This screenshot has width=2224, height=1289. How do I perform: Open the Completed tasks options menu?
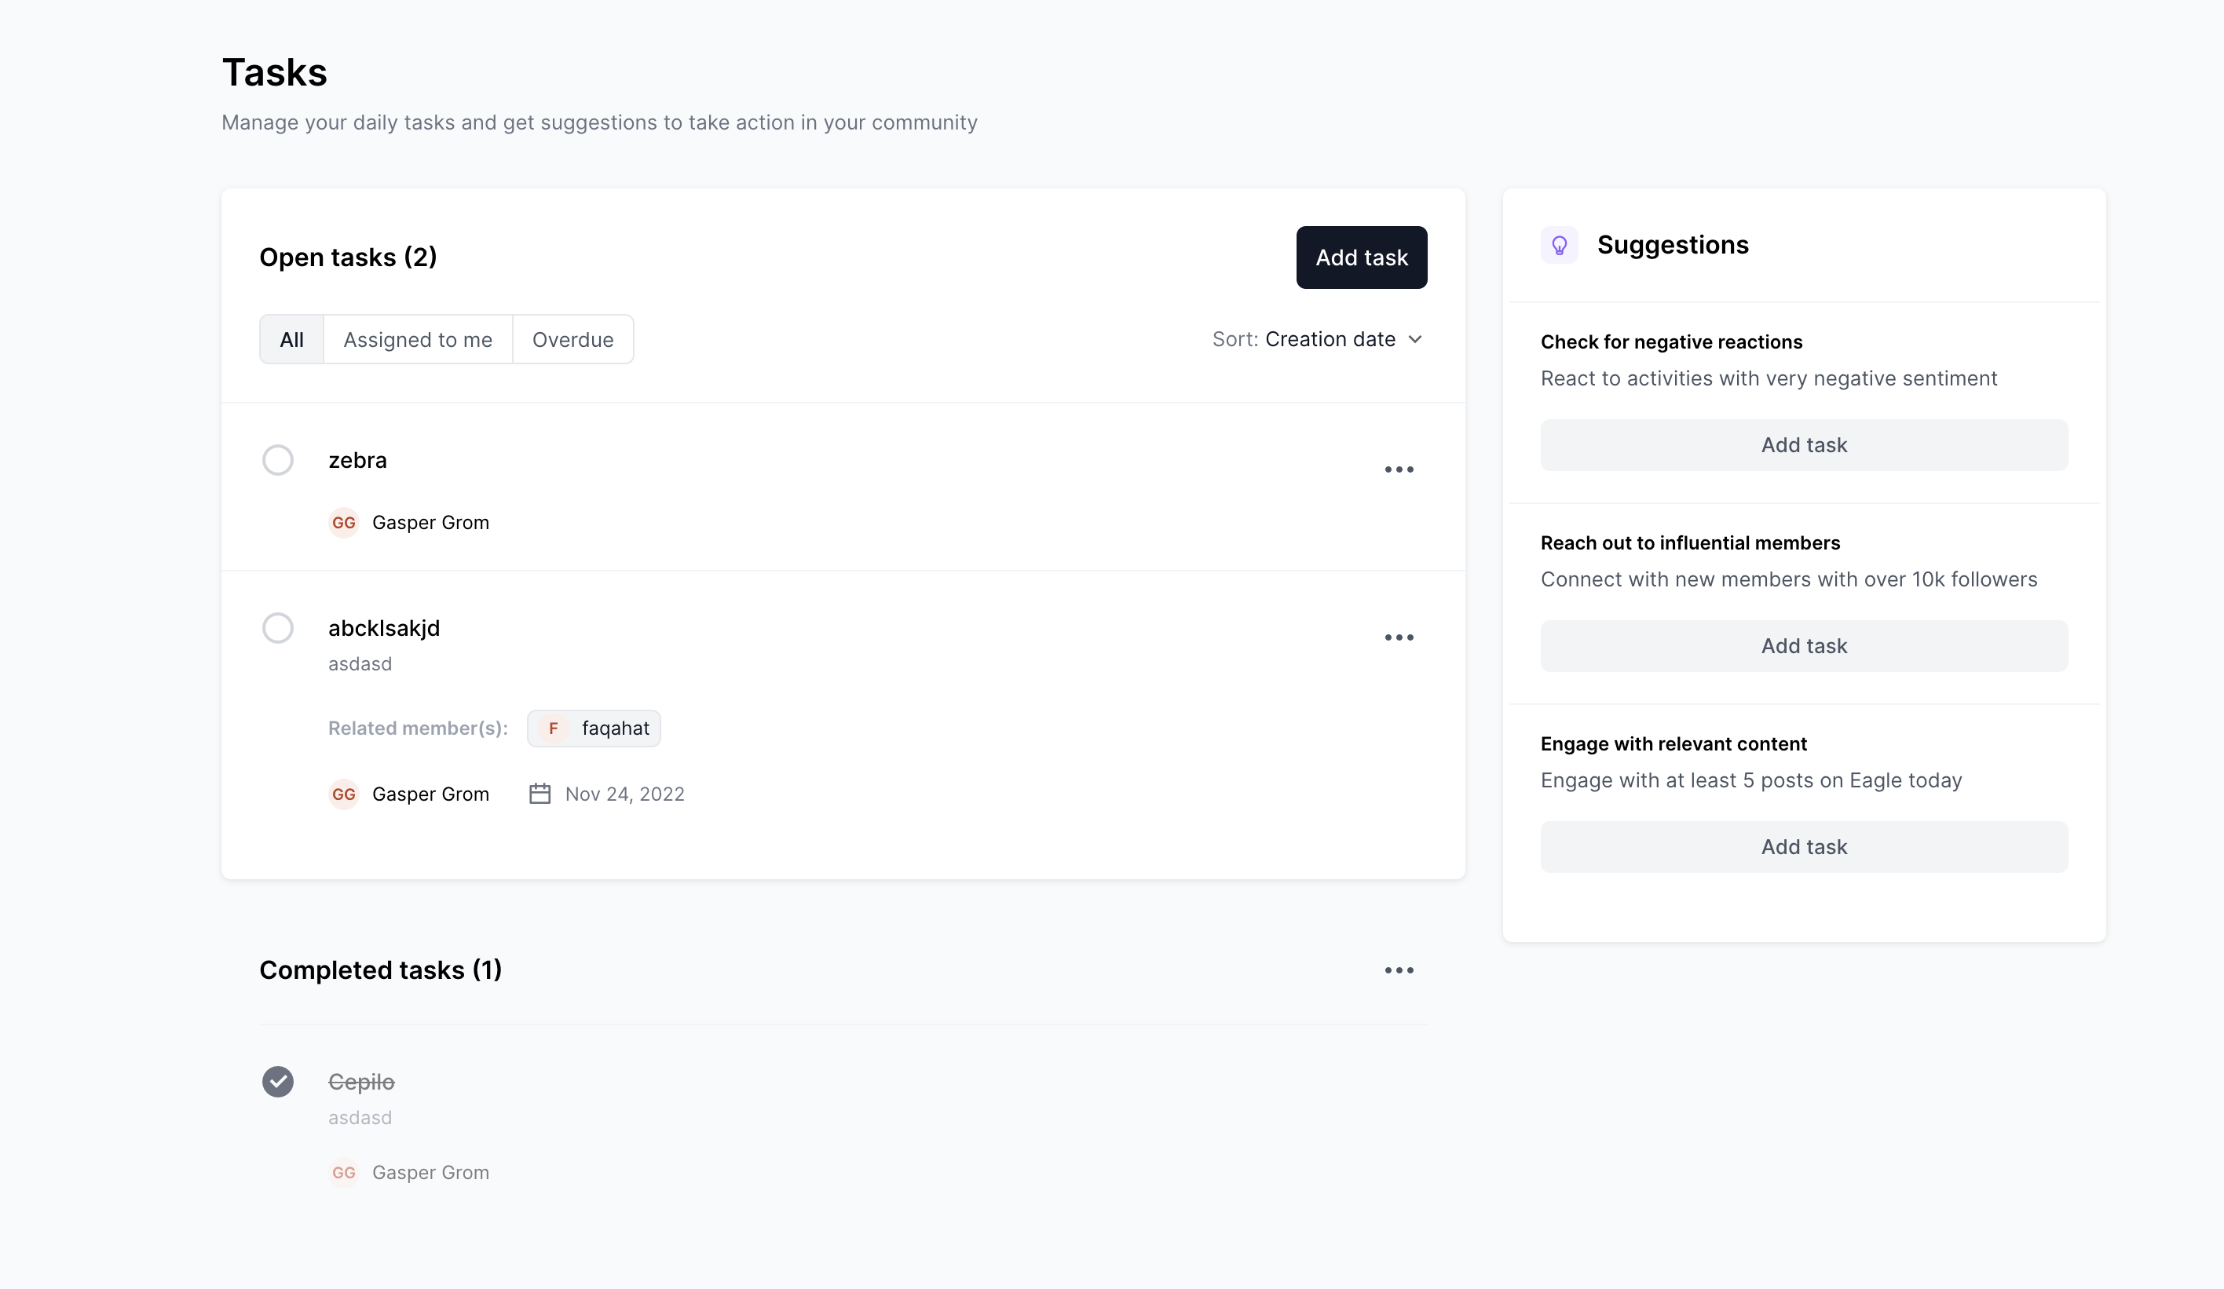pyautogui.click(x=1398, y=969)
